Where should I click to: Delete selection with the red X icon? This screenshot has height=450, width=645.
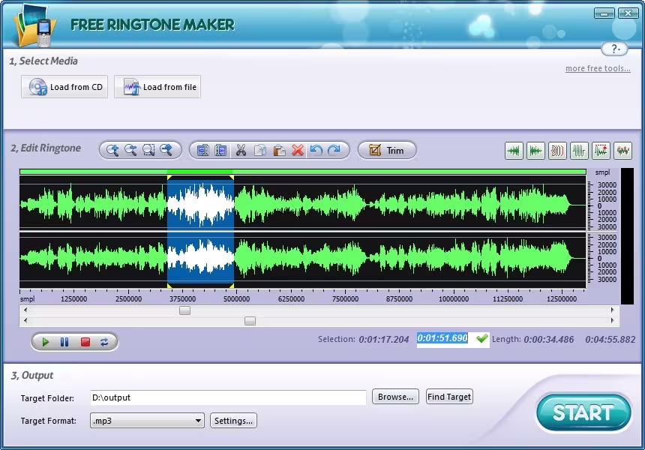298,151
